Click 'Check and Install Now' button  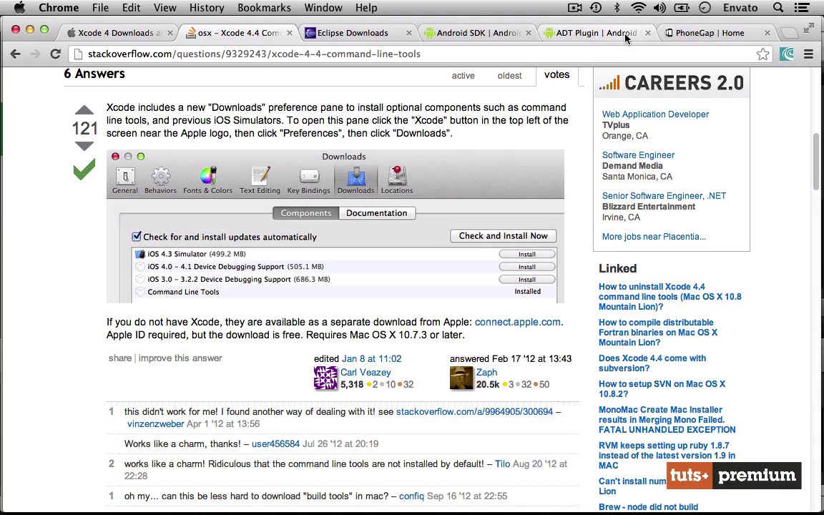point(503,236)
